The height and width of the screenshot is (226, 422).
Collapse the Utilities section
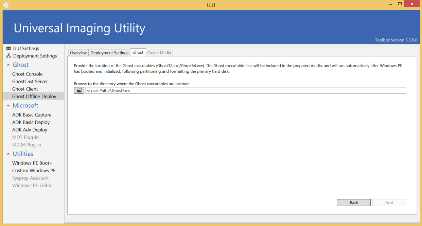(8, 154)
